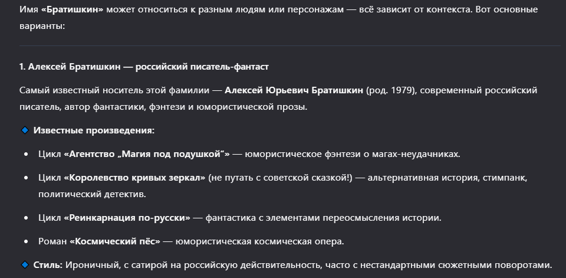
Task: Click the bullet before 'Агентство Магия под подушкой'
Action: 26,155
